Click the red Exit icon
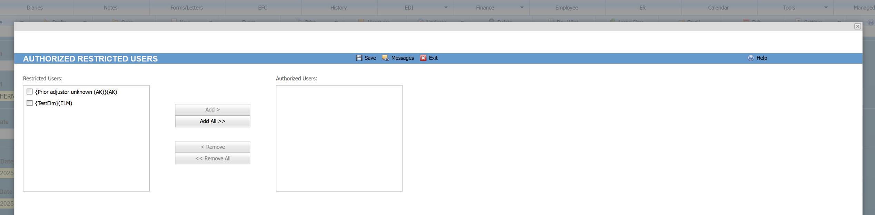This screenshot has width=875, height=215. coord(423,58)
